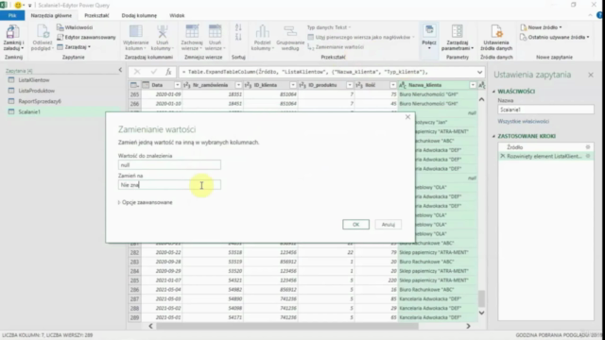Switch to Dodaj kolumnę tab
Image resolution: width=605 pixels, height=340 pixels.
tap(139, 15)
